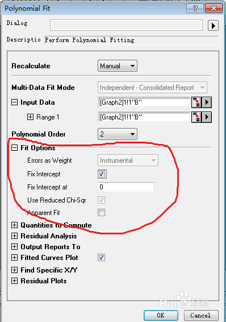Expand the Range 1 node

pos(30,117)
